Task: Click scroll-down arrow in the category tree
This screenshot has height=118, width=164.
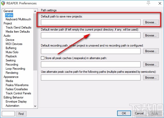Action: pyautogui.click(x=35, y=106)
